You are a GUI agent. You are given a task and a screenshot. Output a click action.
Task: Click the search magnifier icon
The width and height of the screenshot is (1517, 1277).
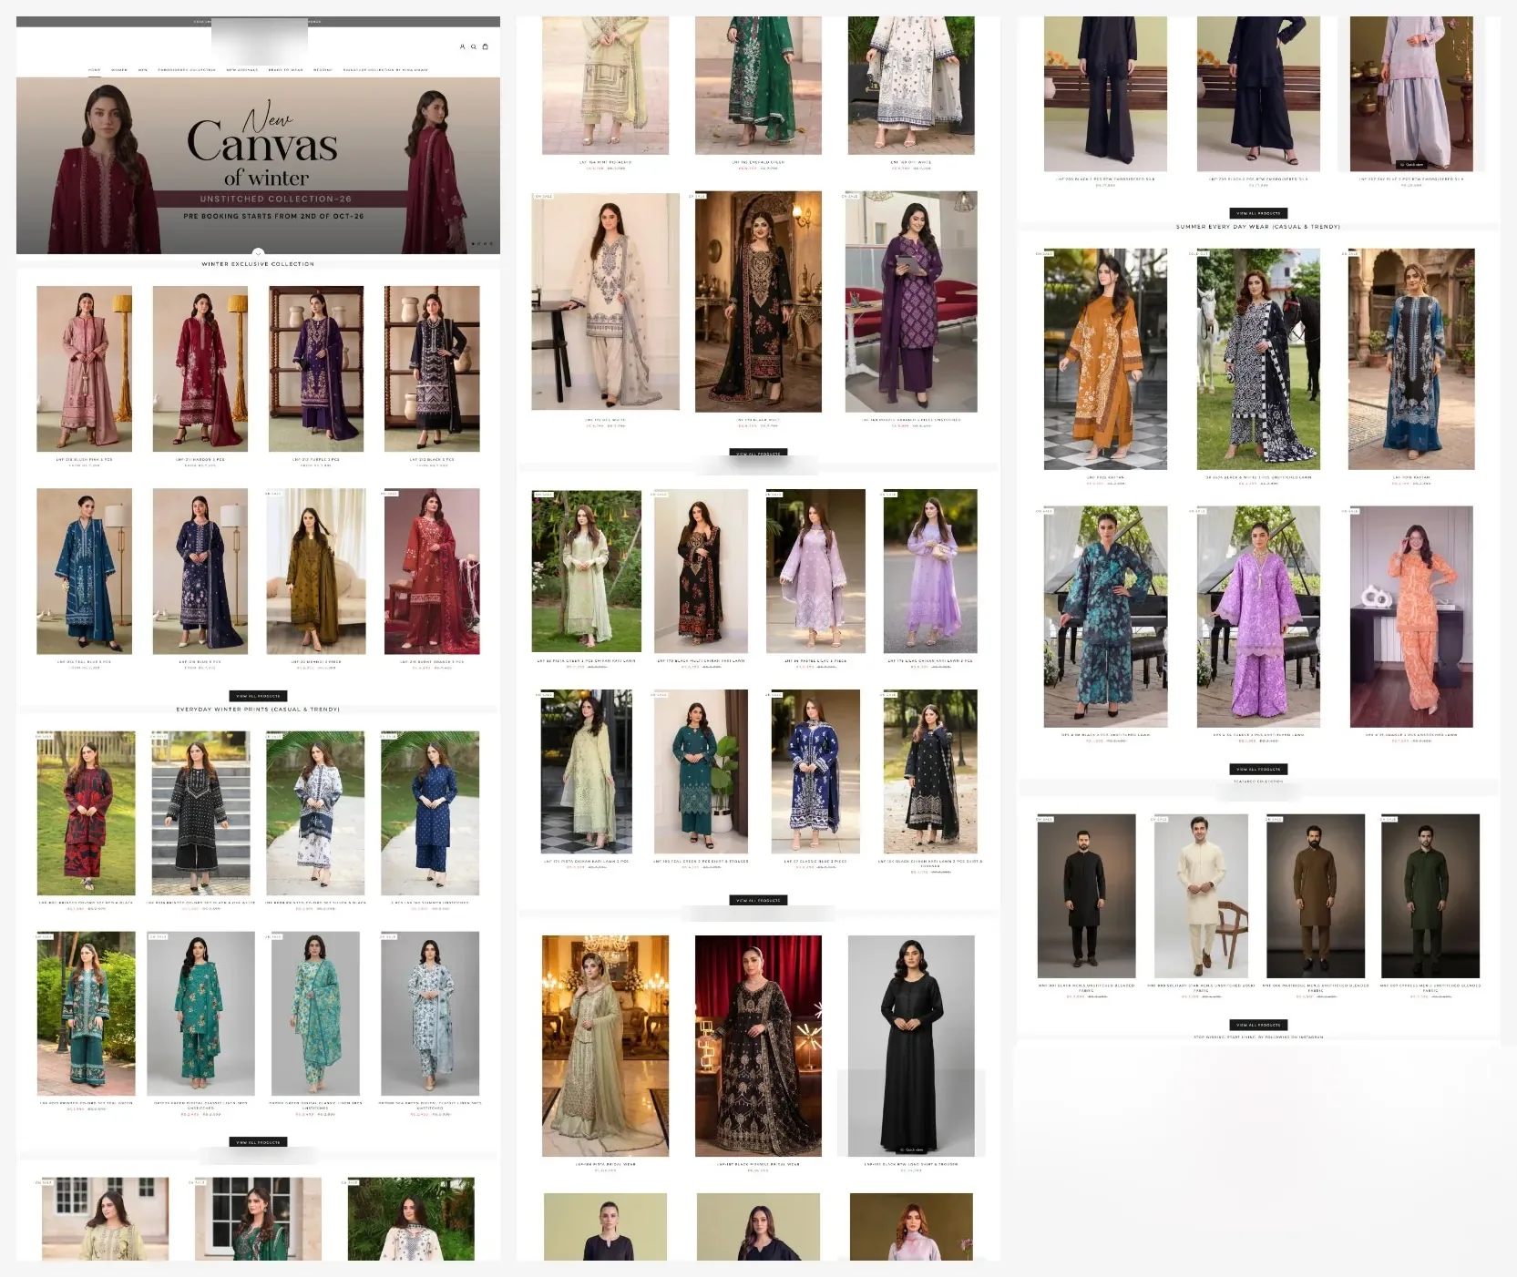point(473,46)
